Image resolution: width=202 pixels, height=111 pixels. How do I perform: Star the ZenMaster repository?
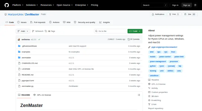point(190,14)
